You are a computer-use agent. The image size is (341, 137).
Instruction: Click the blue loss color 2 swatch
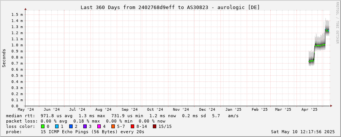click(71, 126)
